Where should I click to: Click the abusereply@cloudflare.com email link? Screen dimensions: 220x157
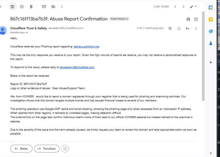click(77, 67)
